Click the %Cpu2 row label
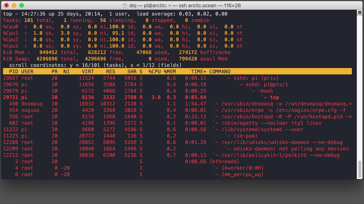The width and height of the screenshot is (364, 204). 11,40
